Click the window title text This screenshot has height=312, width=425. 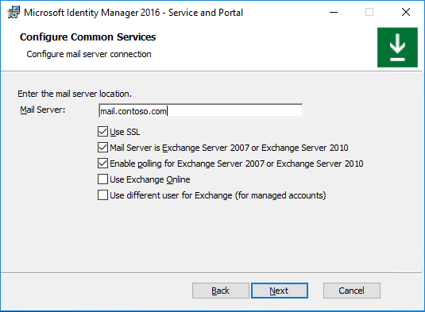[x=133, y=13]
